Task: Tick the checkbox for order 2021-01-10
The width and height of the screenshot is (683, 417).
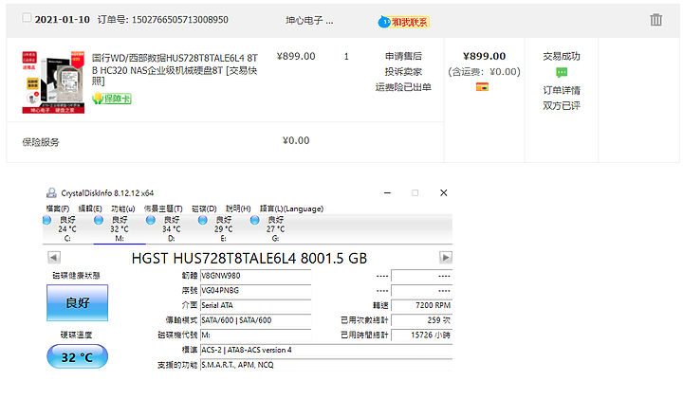Action: pos(27,17)
